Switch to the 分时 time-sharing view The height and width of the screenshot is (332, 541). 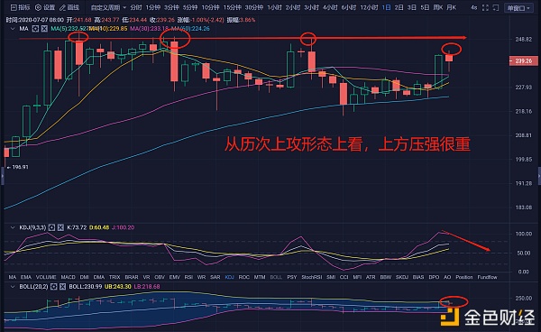coord(136,7)
